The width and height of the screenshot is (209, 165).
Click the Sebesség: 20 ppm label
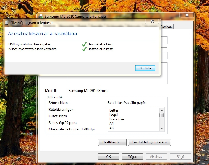(62, 123)
